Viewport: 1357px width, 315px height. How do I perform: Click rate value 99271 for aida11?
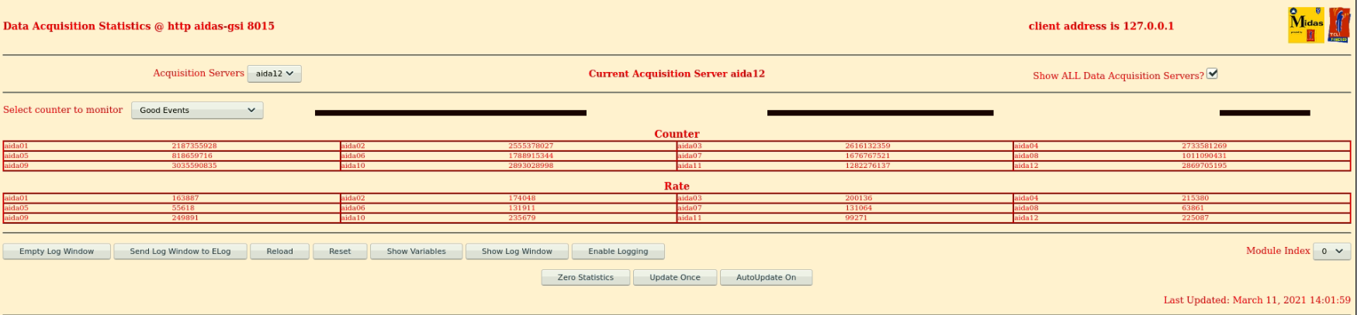pos(857,218)
